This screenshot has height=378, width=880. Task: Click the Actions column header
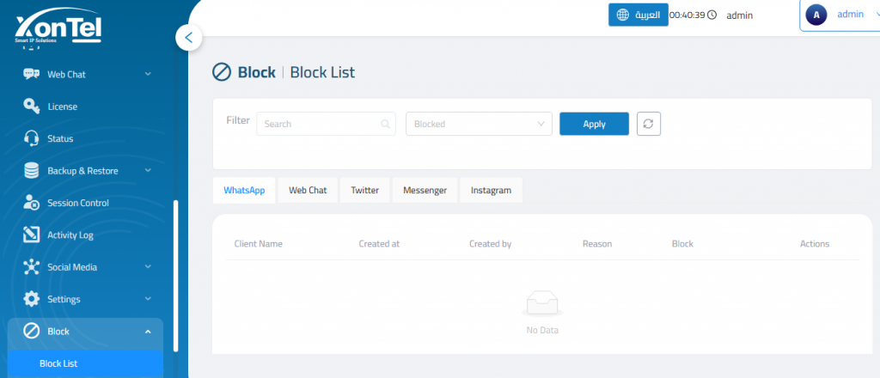click(815, 244)
